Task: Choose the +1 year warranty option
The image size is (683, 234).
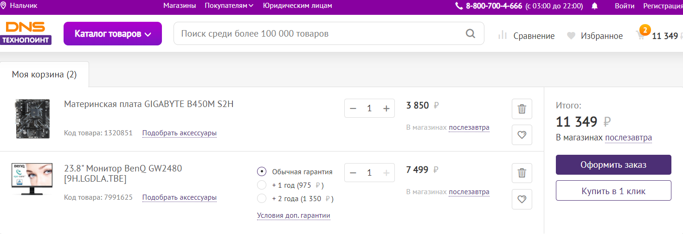Action: [x=262, y=185]
